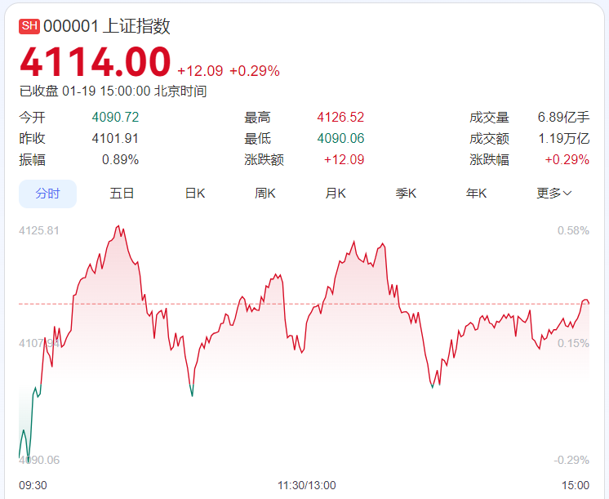Switch to 周K weekly chart
Image resolution: width=609 pixels, height=499 pixels.
265,194
